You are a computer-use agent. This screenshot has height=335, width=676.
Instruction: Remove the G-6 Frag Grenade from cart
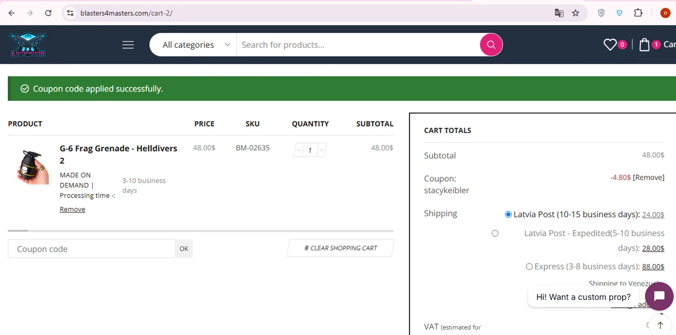72,209
